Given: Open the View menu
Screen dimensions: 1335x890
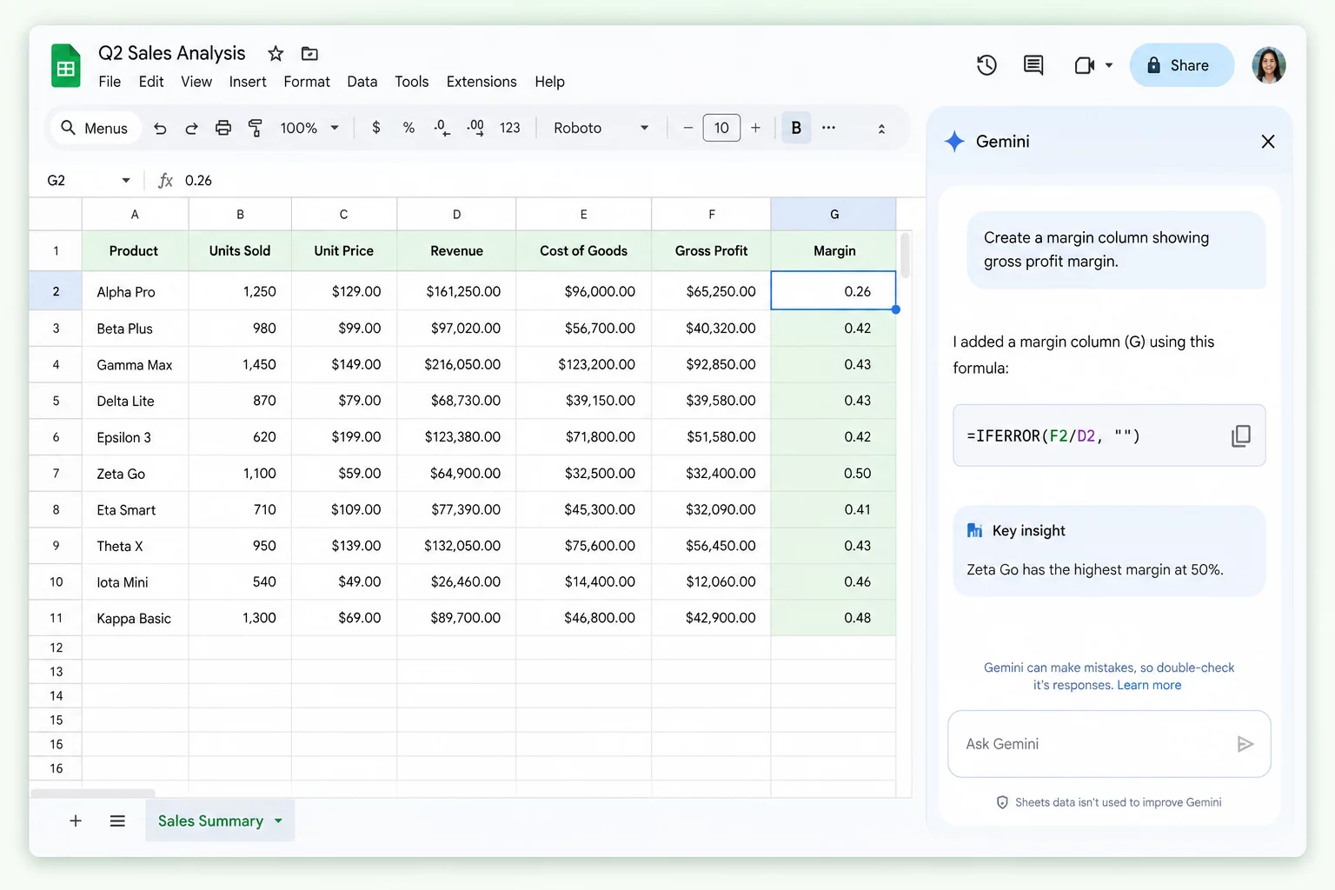Looking at the screenshot, I should 196,82.
